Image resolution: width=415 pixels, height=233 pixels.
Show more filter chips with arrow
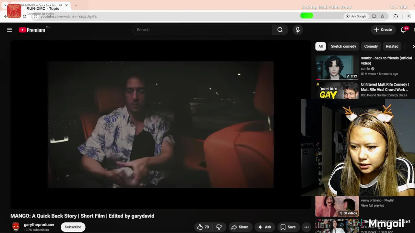click(x=413, y=47)
